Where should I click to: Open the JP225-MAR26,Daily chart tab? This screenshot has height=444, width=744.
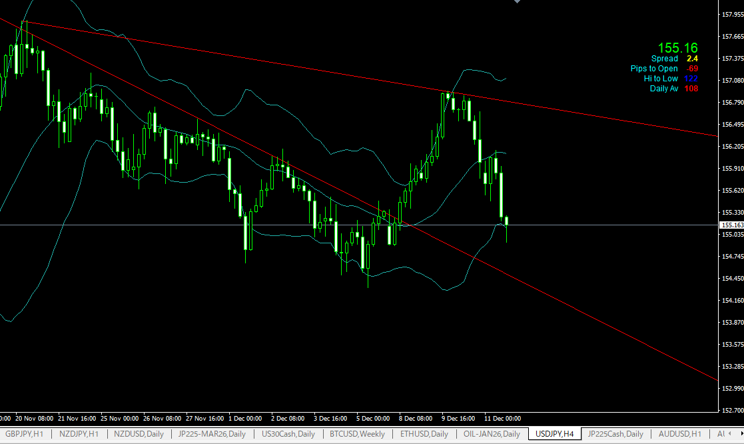coord(212,434)
